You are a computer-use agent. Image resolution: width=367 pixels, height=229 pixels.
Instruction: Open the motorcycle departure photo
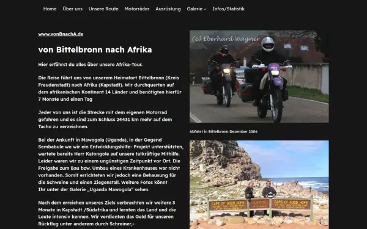pos(259,76)
